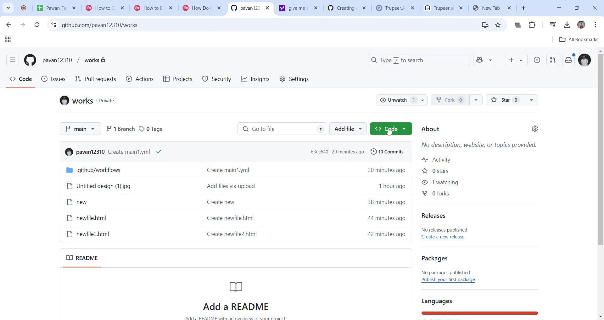Expand the Add file dropdown
Viewport: 604px width, 320px height.
coord(348,129)
